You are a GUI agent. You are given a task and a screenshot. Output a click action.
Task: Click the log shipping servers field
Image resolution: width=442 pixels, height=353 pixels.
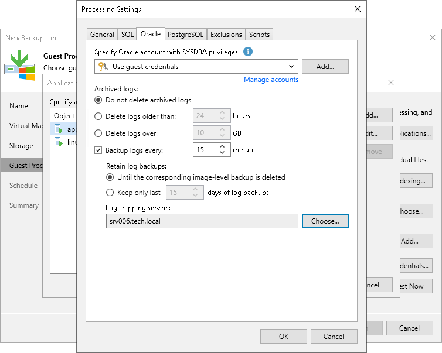point(202,221)
